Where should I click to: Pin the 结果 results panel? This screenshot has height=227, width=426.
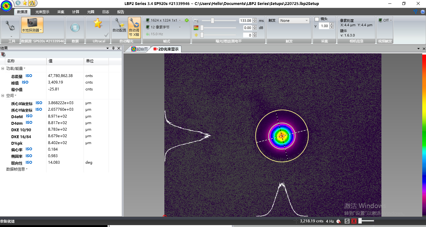[113, 48]
